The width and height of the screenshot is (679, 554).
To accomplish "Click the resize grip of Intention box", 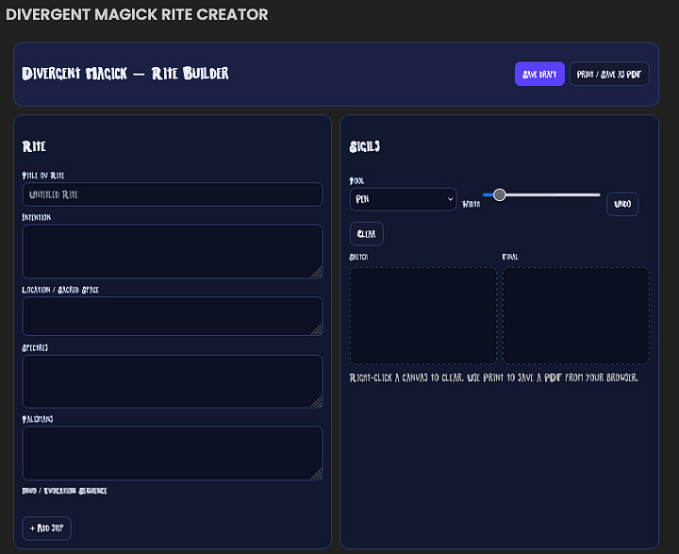I will point(318,273).
